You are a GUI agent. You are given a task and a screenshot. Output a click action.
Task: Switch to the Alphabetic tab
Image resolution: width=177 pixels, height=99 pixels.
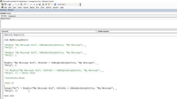tap(4, 16)
